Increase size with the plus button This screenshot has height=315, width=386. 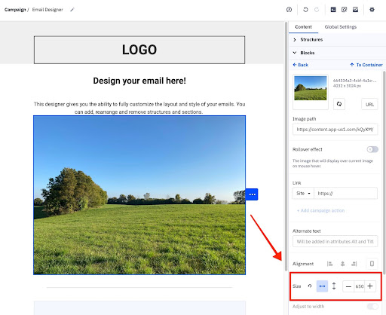pos(370,286)
